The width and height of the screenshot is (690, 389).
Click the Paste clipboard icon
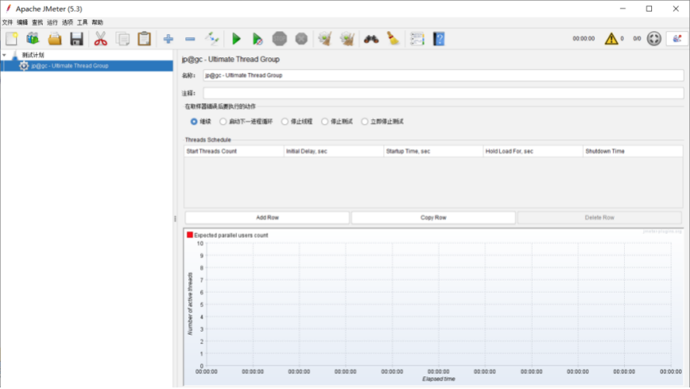[144, 39]
